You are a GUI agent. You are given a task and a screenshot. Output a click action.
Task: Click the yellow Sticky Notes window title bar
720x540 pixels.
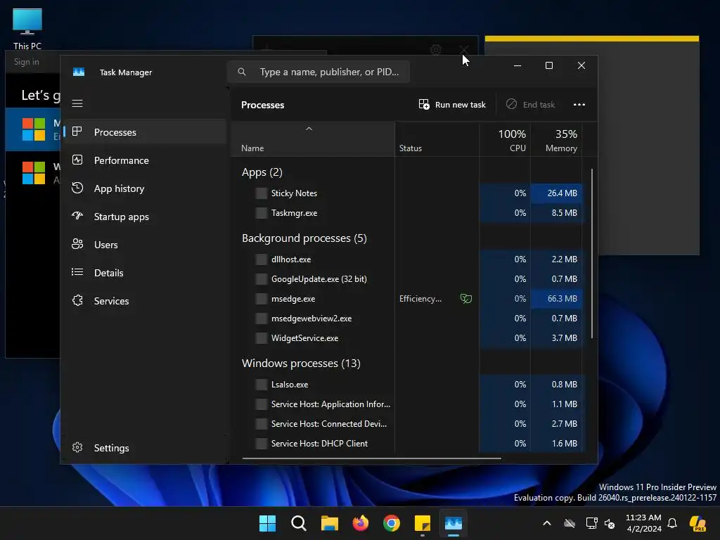click(592, 39)
